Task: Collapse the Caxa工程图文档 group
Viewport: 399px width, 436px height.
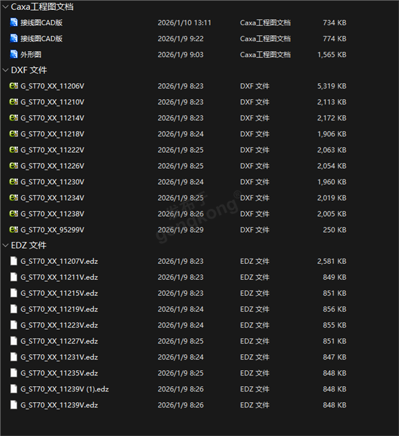Action: point(5,7)
